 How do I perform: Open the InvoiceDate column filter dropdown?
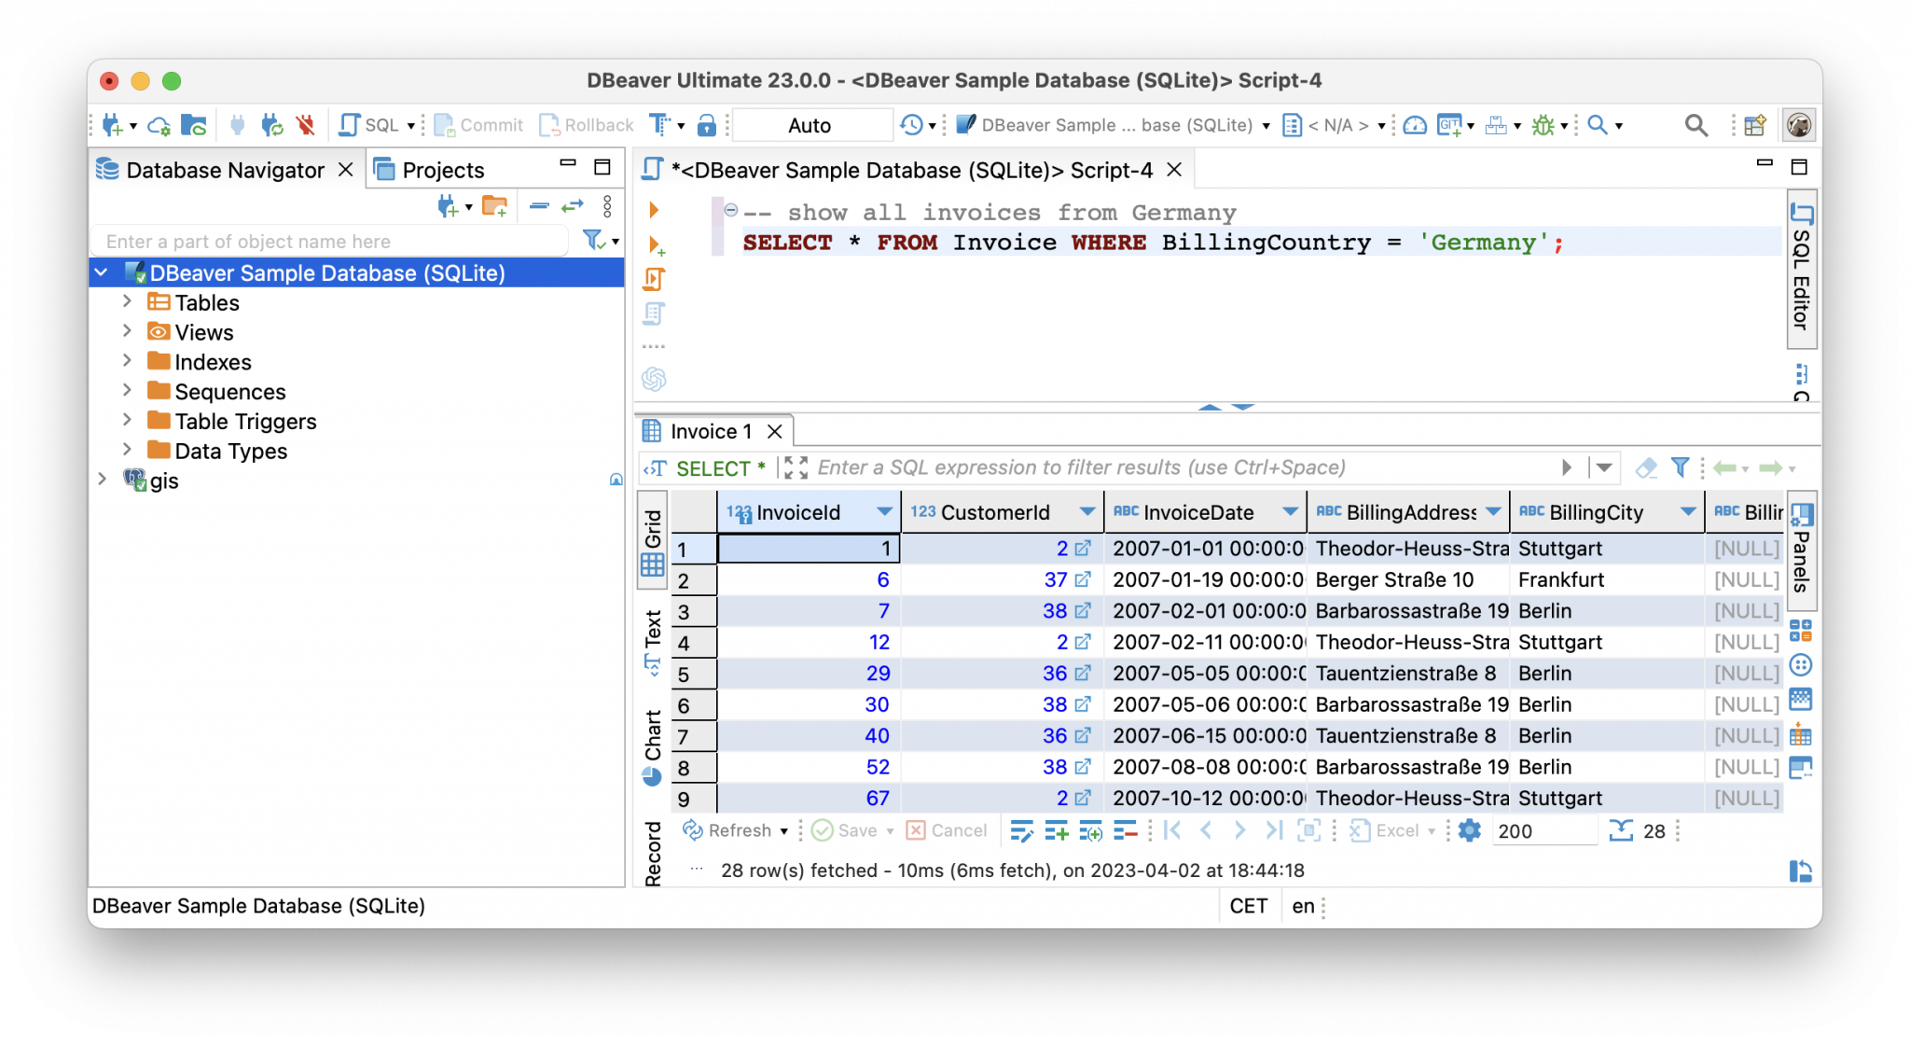pyautogui.click(x=1290, y=511)
